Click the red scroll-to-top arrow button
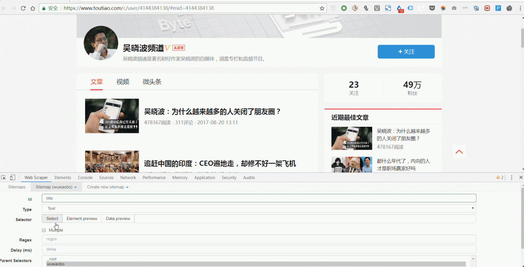 (x=459, y=152)
